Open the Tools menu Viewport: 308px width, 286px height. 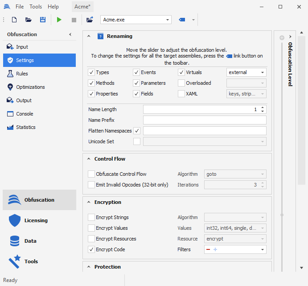pyautogui.click(x=36, y=7)
